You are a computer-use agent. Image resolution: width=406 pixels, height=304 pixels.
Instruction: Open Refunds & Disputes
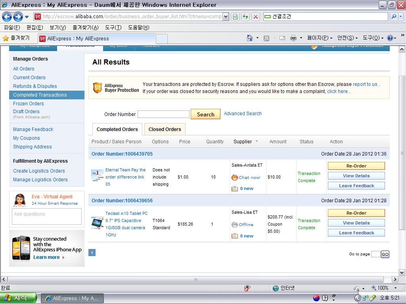(x=35, y=86)
